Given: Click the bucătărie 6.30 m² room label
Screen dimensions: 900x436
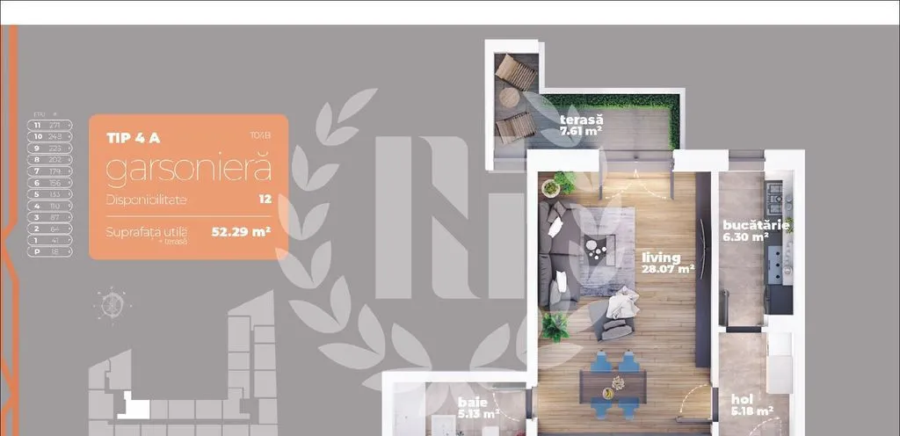Looking at the screenshot, I should pyautogui.click(x=745, y=230).
